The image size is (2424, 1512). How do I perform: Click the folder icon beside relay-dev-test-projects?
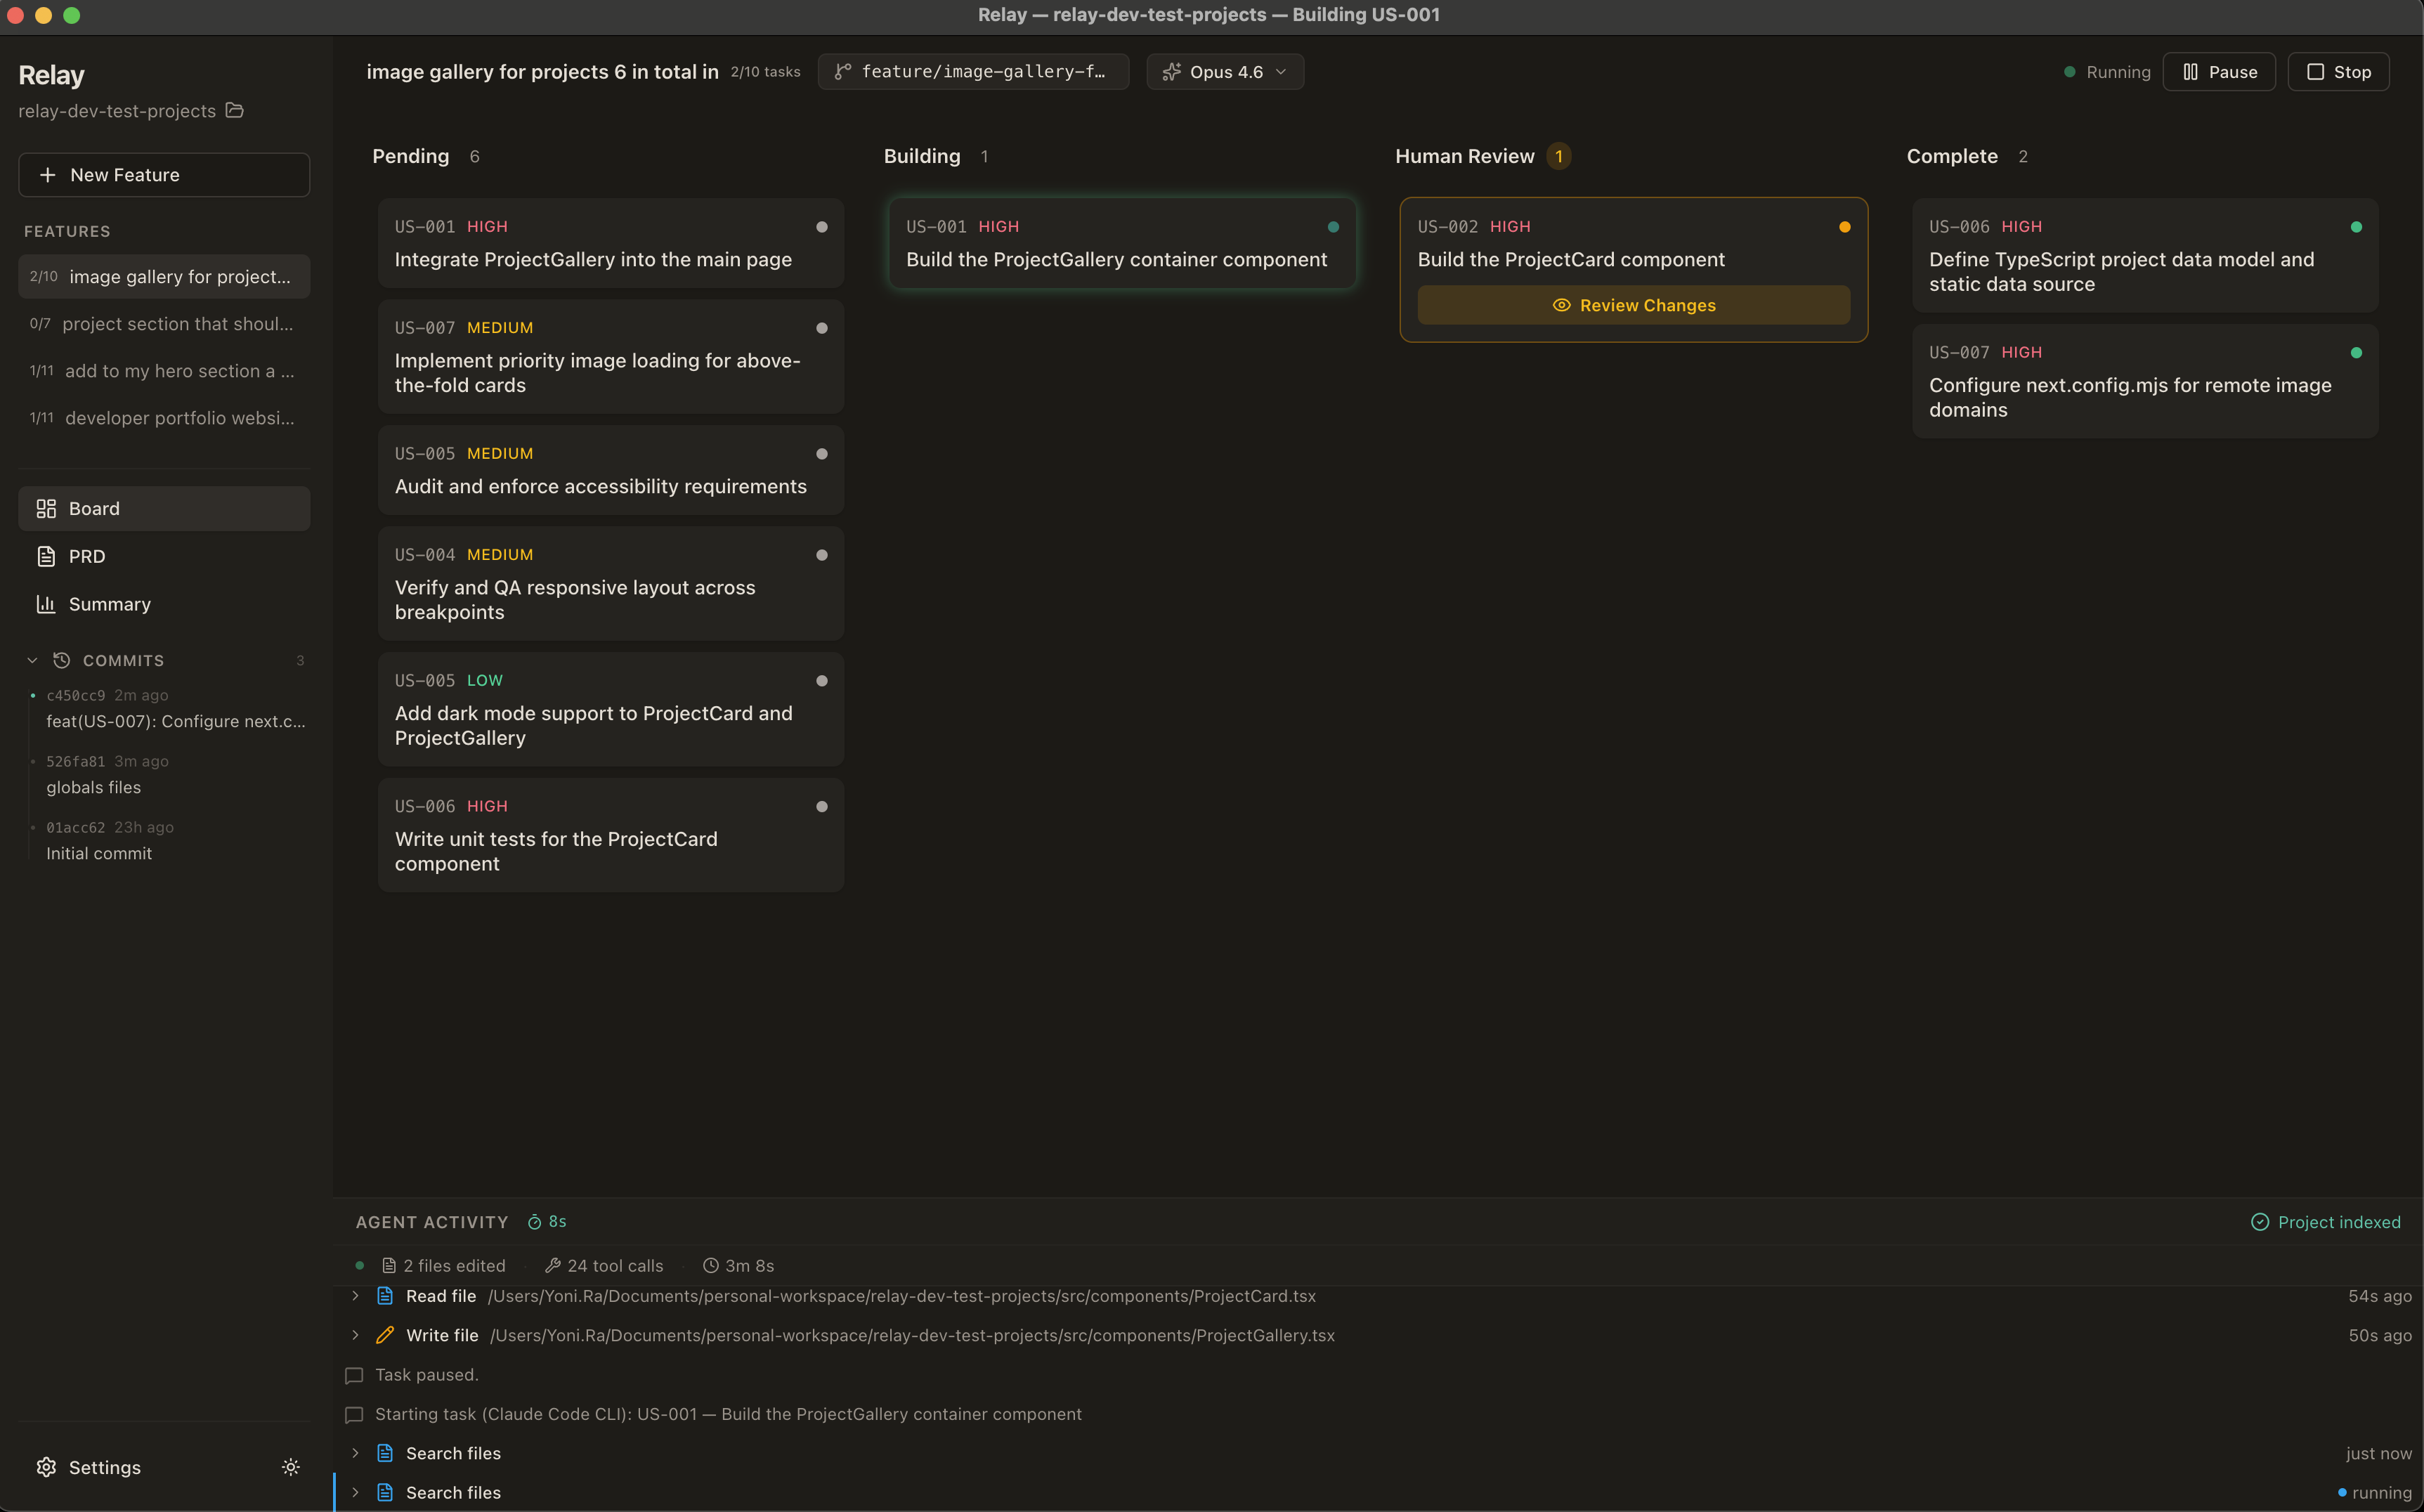point(235,110)
